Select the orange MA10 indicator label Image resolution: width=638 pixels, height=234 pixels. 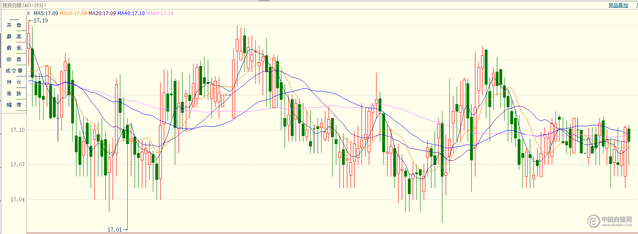pos(73,13)
